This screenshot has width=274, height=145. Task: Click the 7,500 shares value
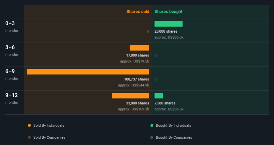[x=165, y=103]
